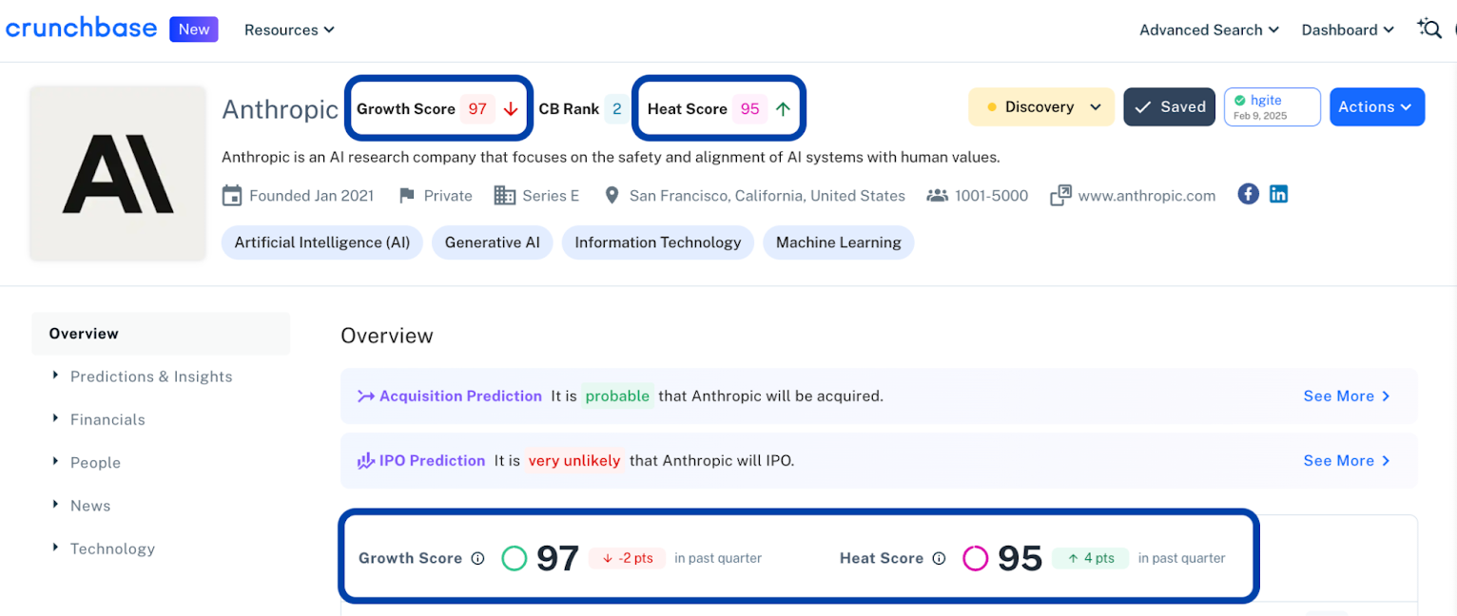Click the probable prediction badge
This screenshot has height=616, width=1457.
617,396
